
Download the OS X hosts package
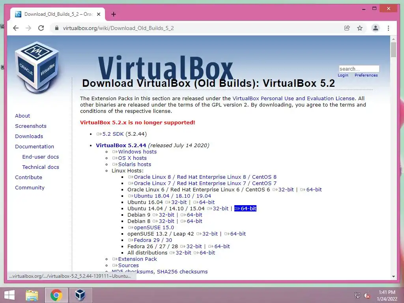coord(129,158)
